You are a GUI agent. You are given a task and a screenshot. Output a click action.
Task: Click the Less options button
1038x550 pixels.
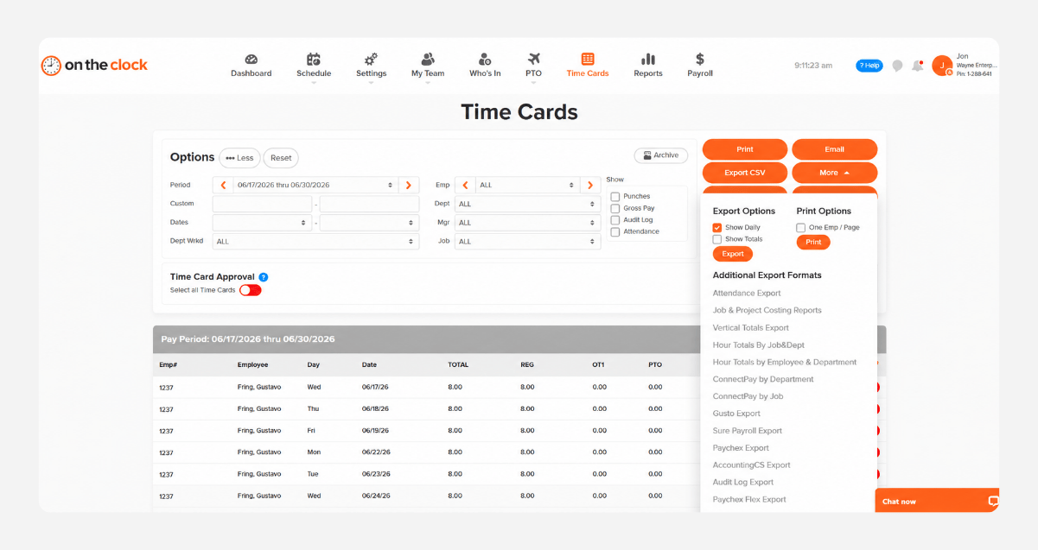tap(239, 158)
